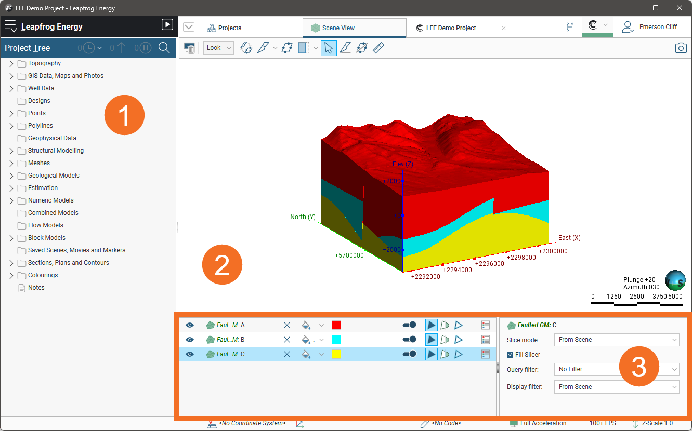Open the Leapfrog Energy main menu
692x431 pixels.
pos(11,27)
